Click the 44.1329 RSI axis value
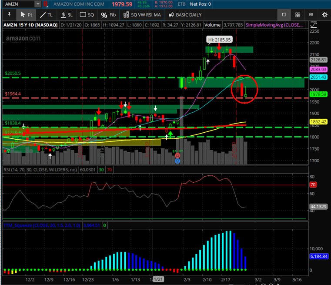 (318, 207)
